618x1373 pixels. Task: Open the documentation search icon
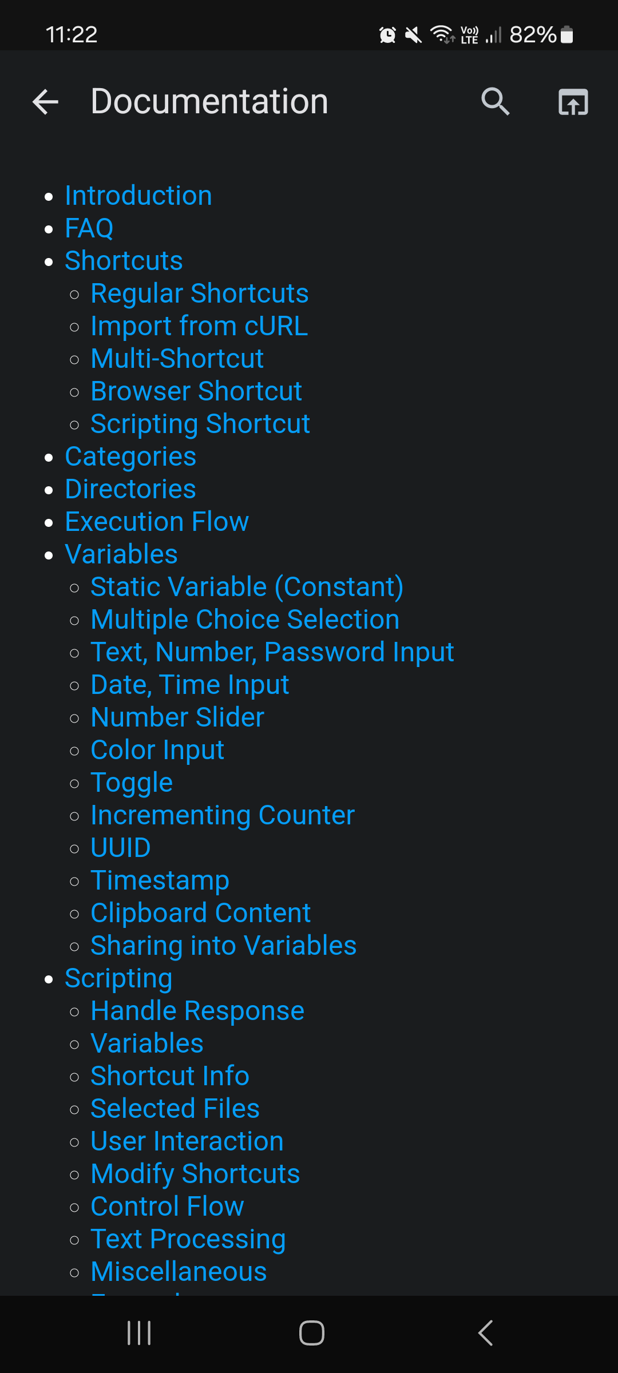[x=495, y=102]
